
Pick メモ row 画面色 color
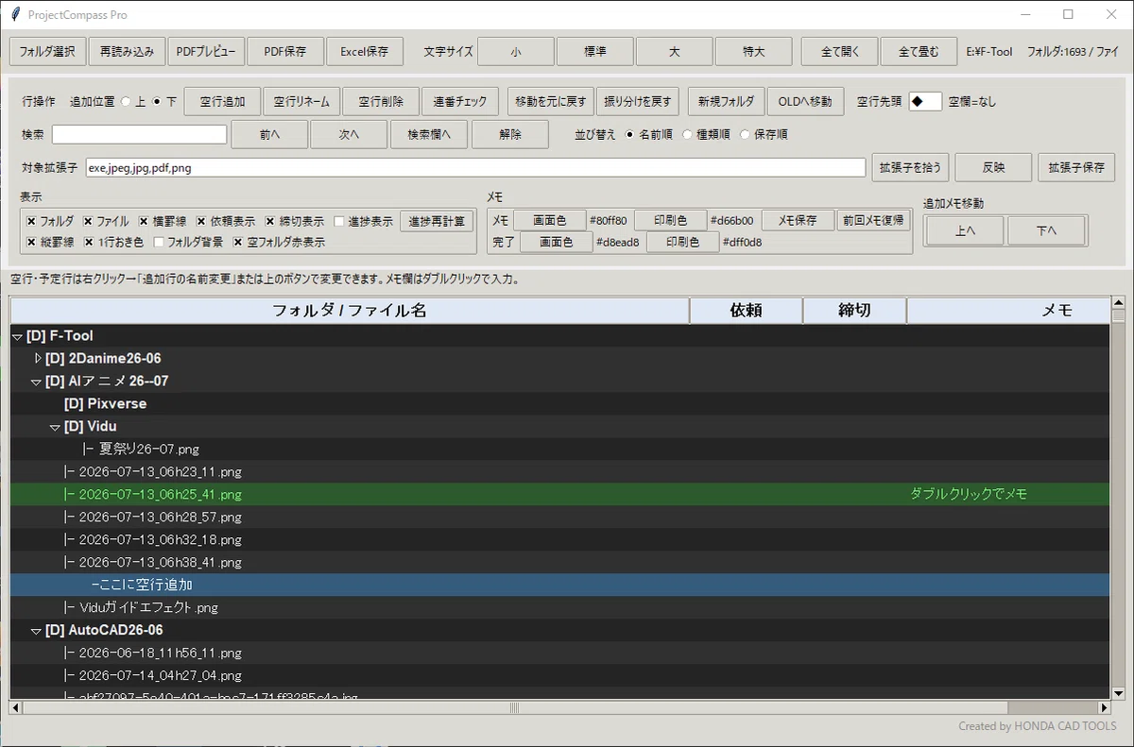(550, 220)
